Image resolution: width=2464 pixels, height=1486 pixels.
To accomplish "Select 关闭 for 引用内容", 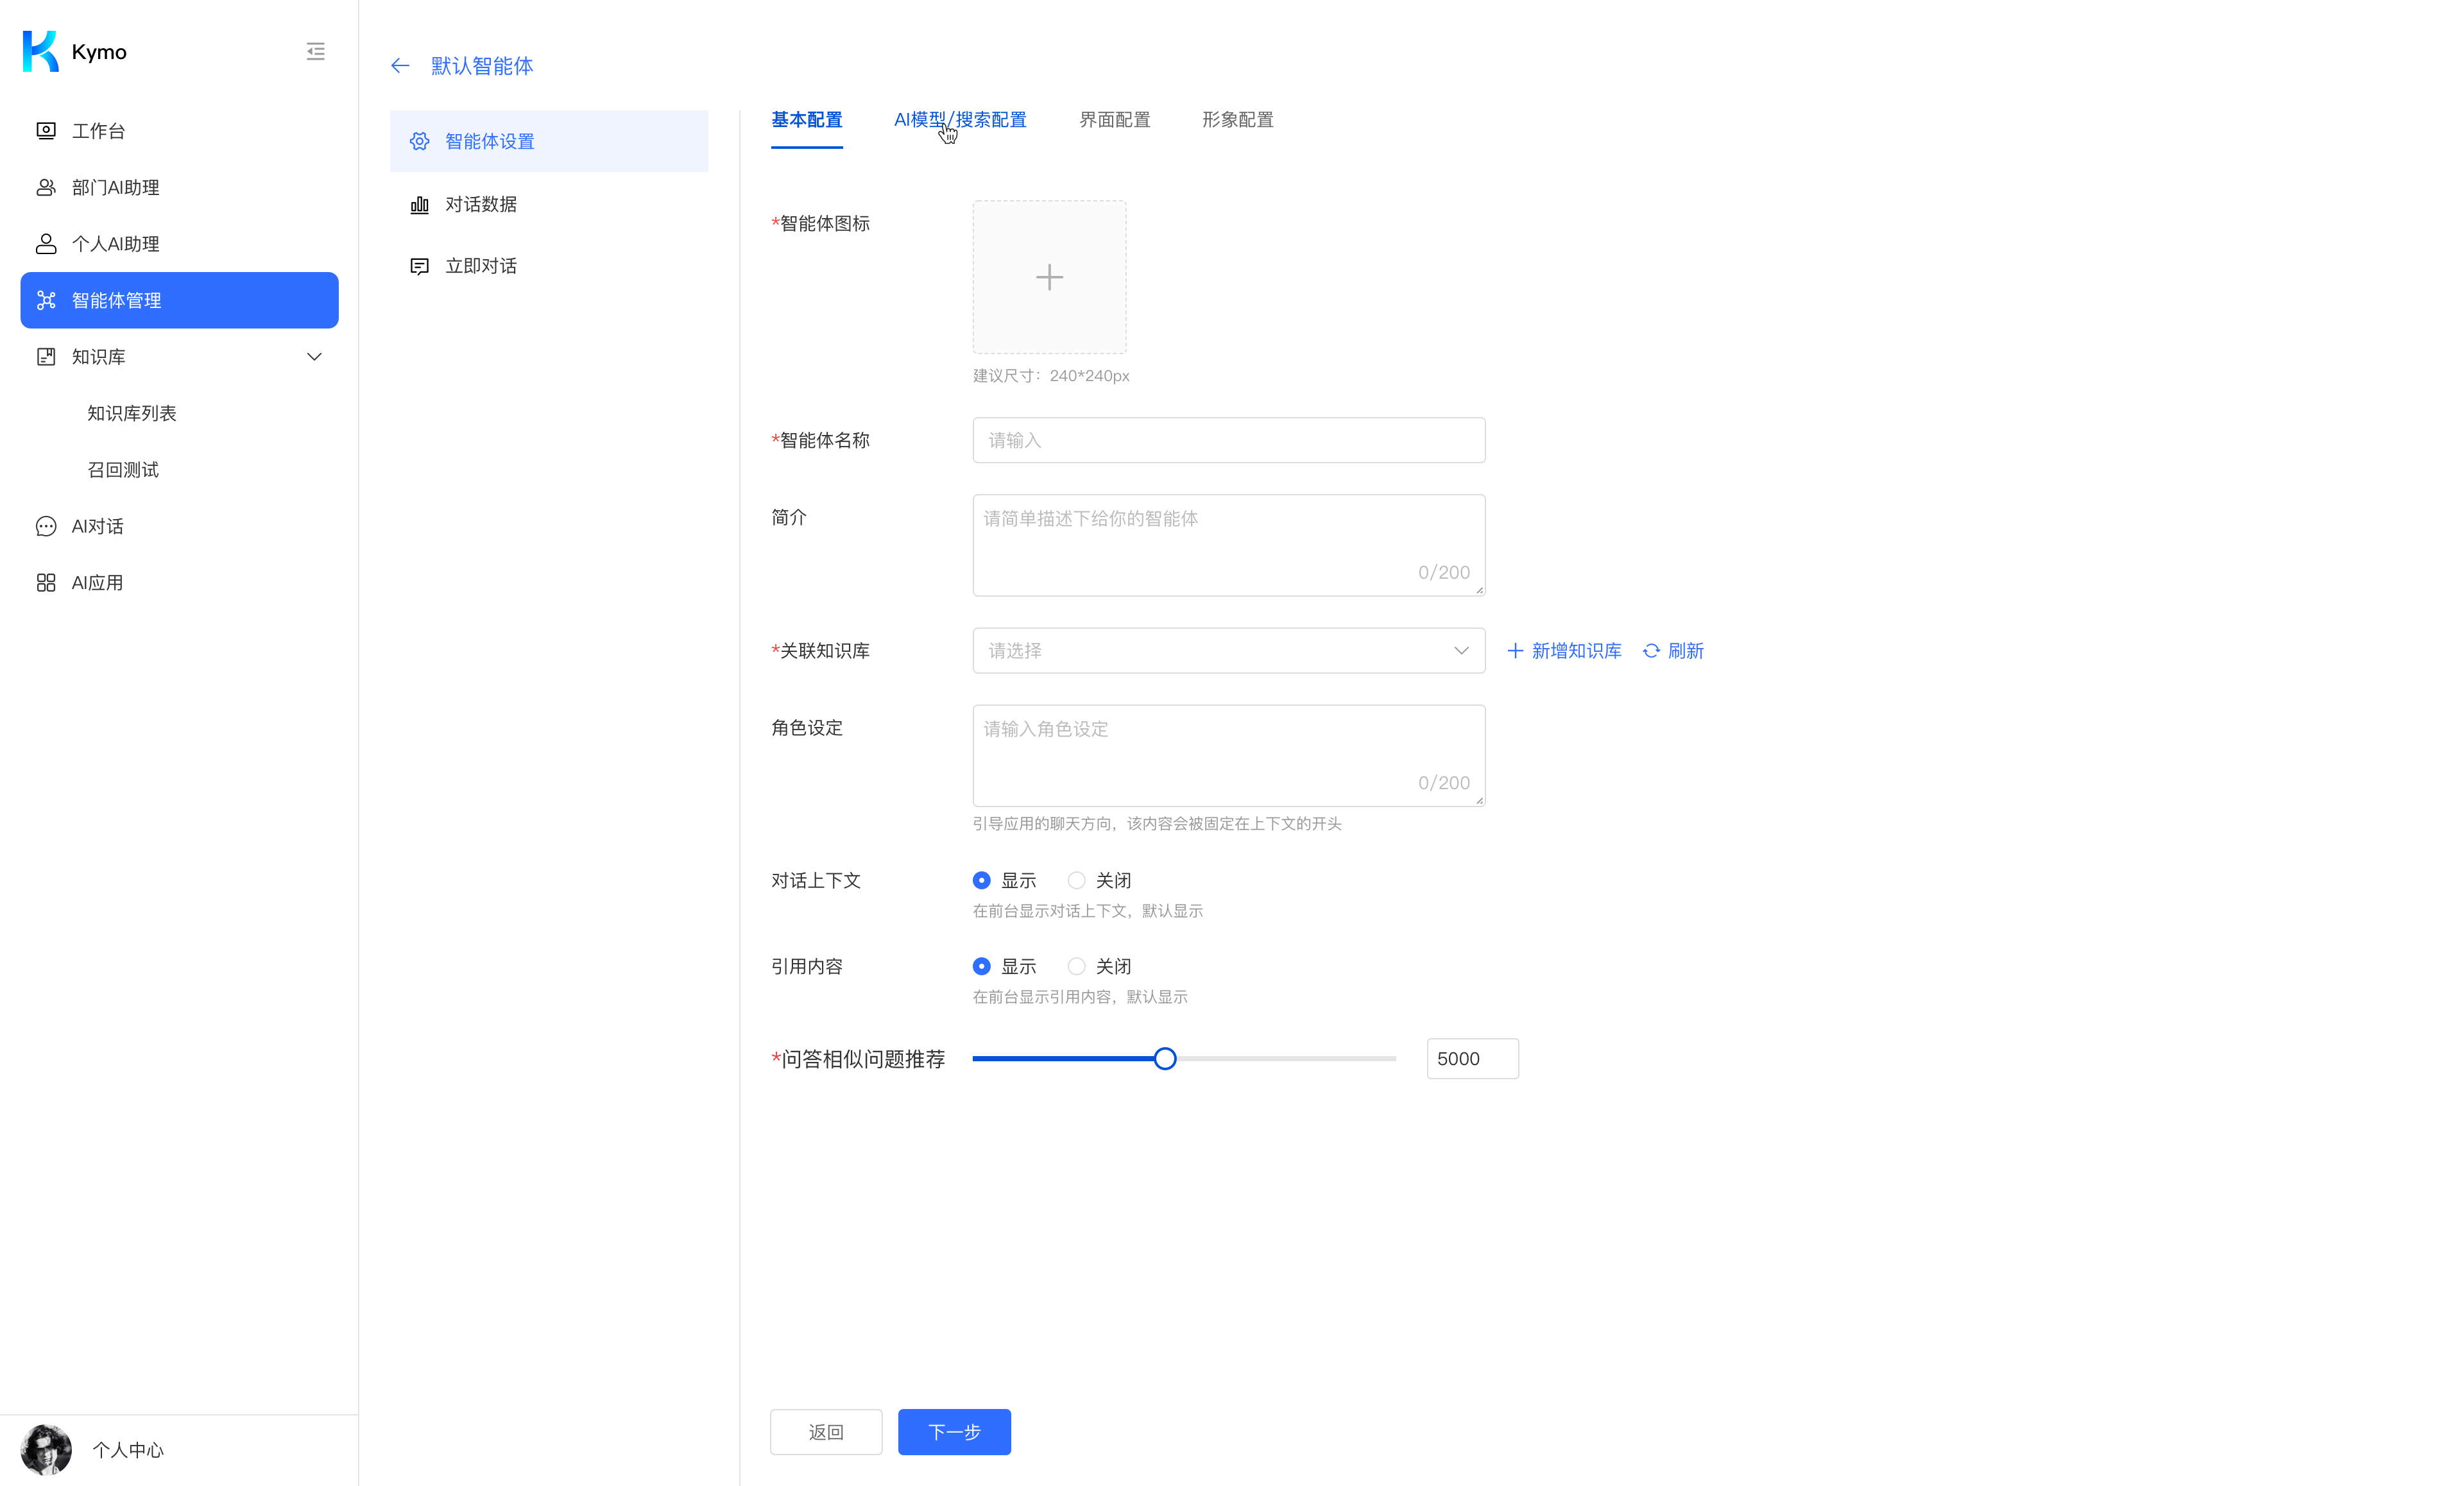I will (1076, 967).
